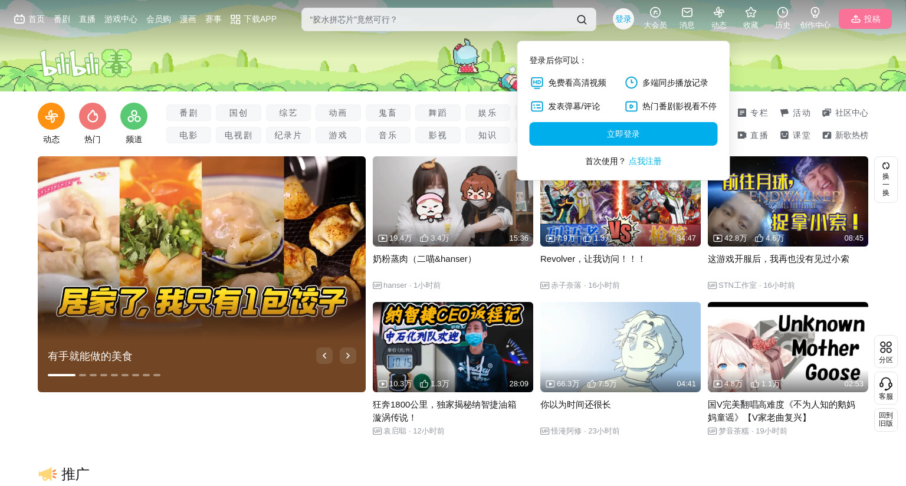Image resolution: width=906 pixels, height=486 pixels.
Task: Open the 奶粉蒸肉 video thumbnail
Action: (453, 201)
